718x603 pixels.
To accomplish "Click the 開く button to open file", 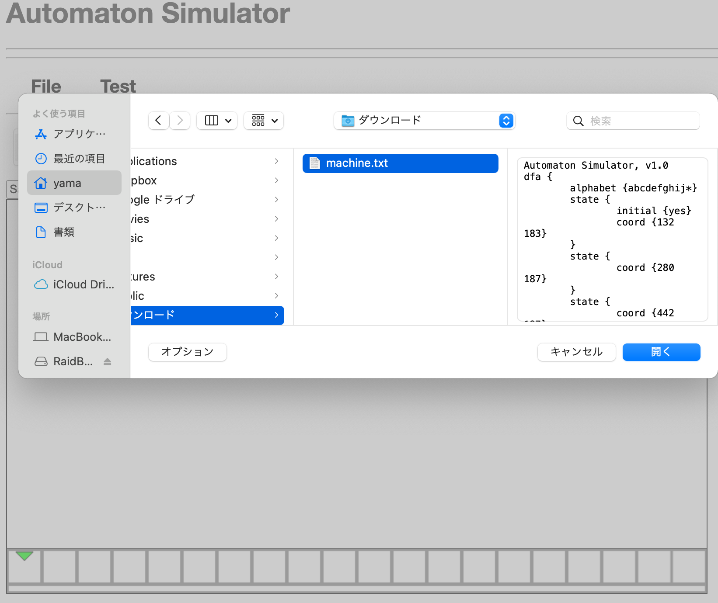I will [661, 352].
